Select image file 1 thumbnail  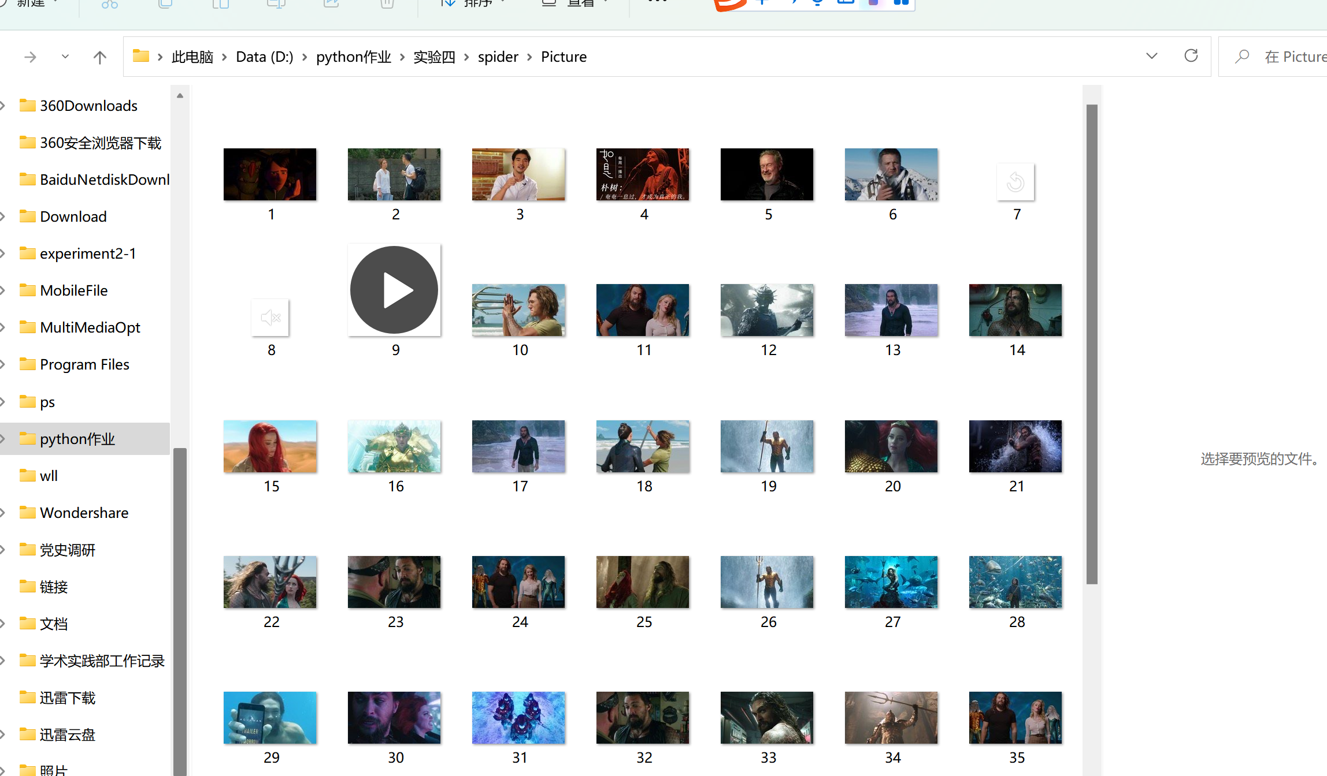click(x=270, y=174)
